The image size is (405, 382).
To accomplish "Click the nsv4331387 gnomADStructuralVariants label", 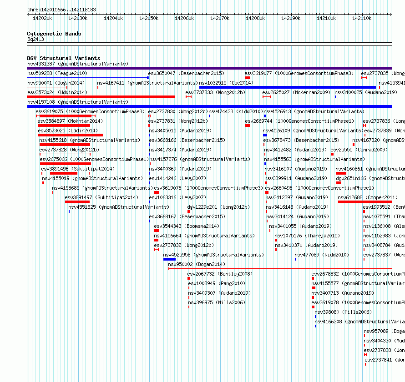I will [x=78, y=64].
